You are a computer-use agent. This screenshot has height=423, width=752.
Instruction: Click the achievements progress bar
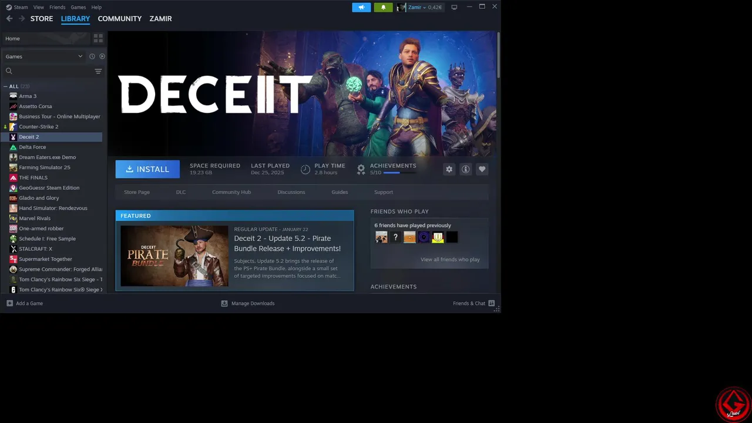[399, 173]
